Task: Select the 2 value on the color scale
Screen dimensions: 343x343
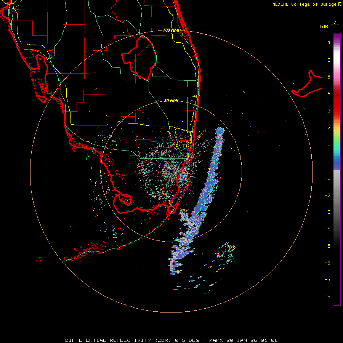Action: [x=329, y=128]
